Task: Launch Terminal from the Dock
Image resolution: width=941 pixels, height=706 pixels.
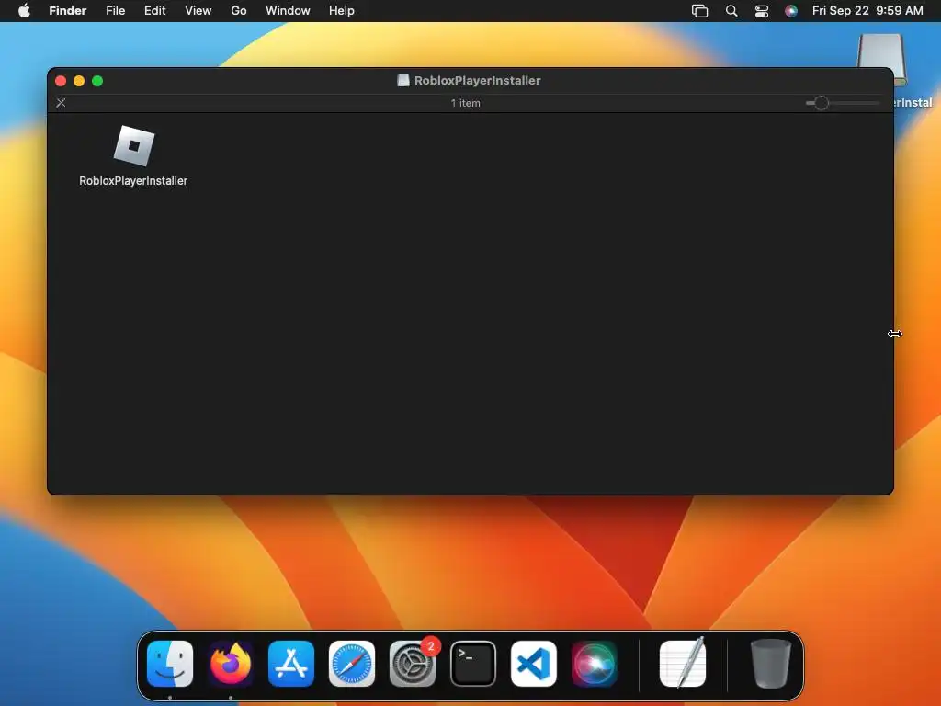Action: point(473,664)
